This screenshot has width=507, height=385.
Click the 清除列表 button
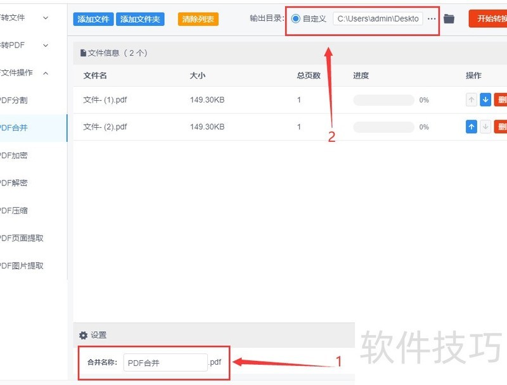click(198, 19)
